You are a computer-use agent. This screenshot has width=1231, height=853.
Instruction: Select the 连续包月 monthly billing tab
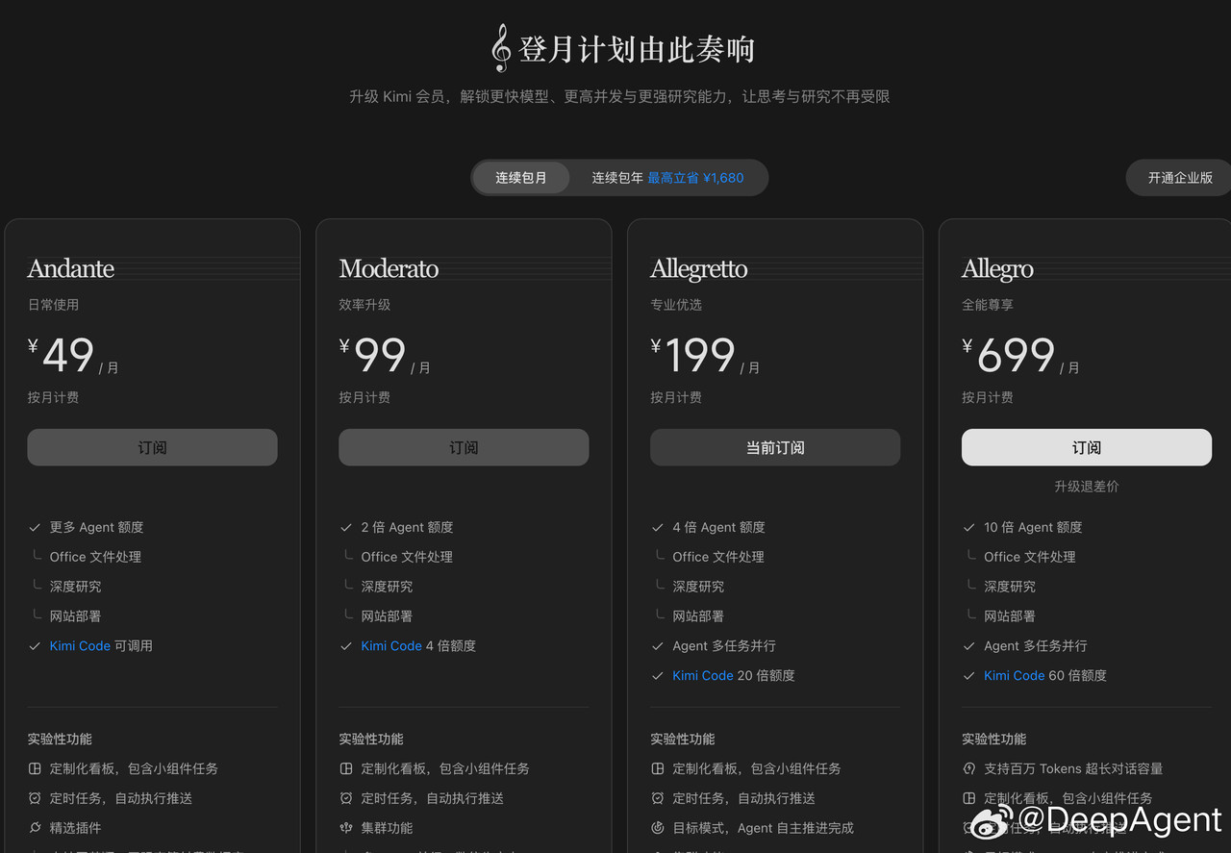(x=521, y=178)
